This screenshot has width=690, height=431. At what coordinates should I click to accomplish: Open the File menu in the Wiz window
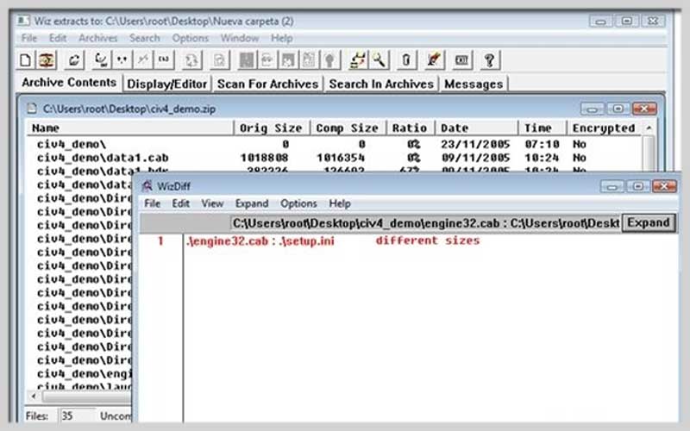coord(29,38)
